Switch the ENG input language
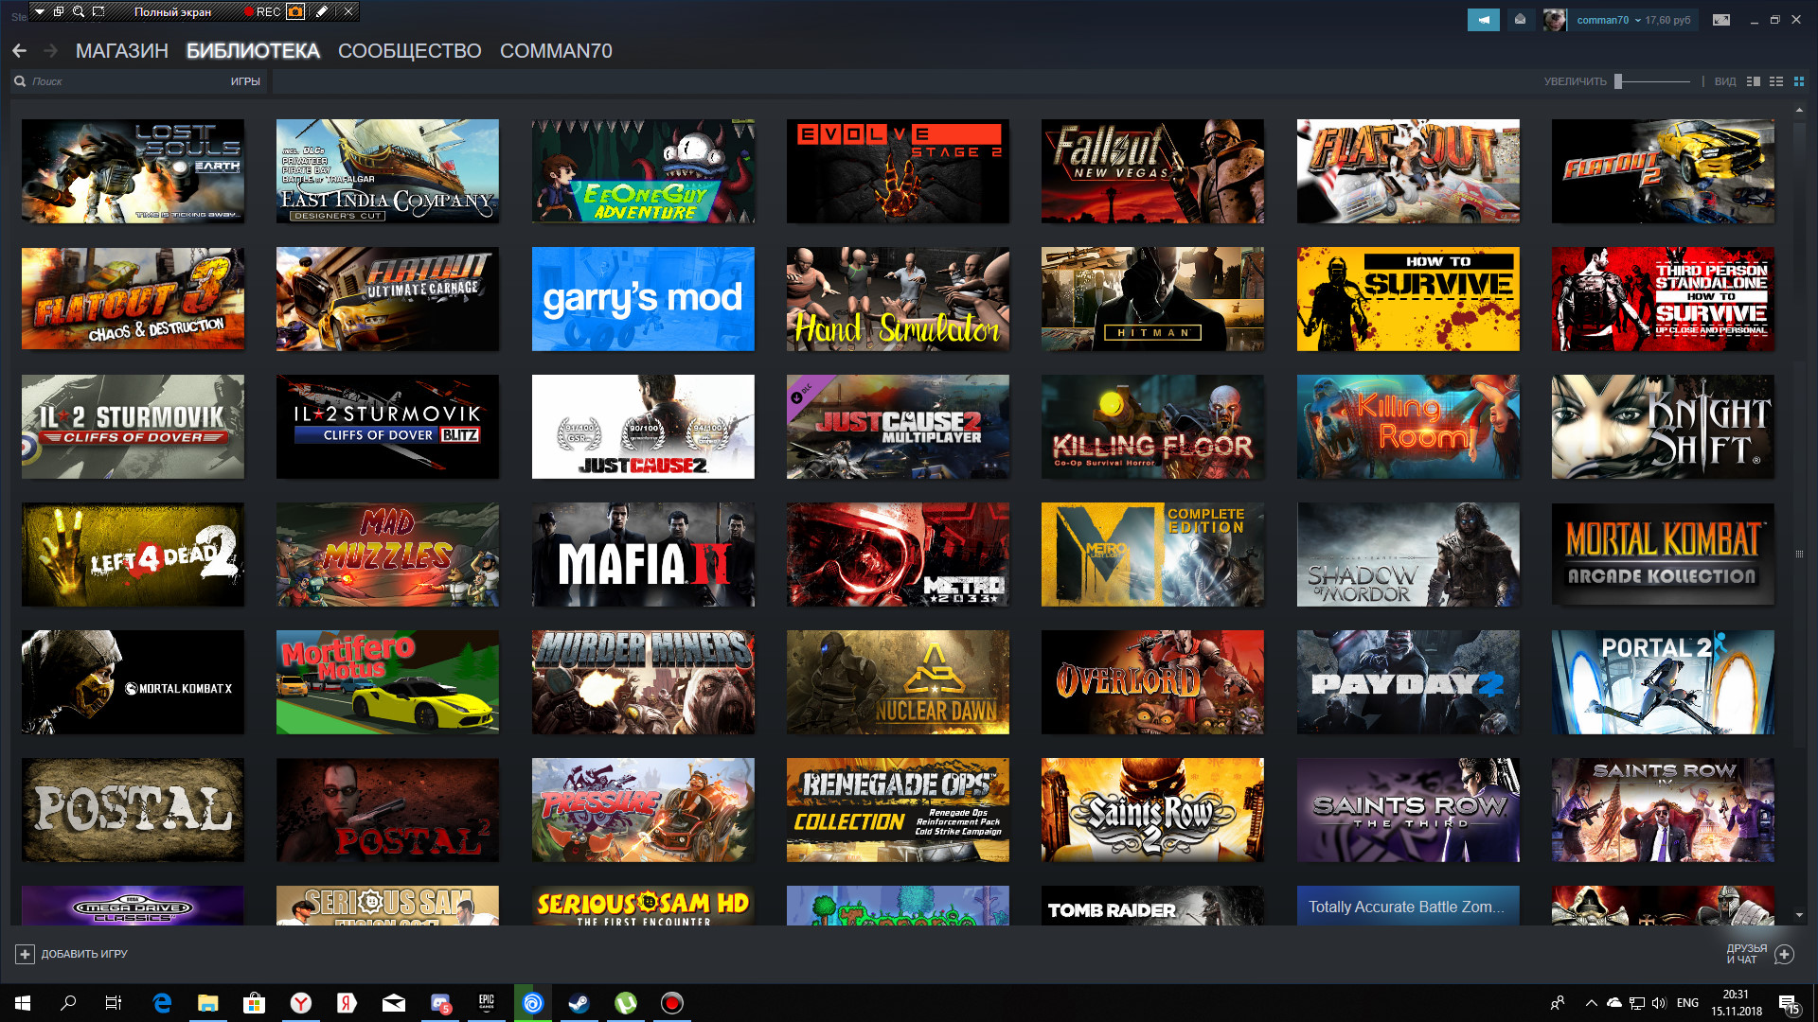 pyautogui.click(x=1687, y=1003)
